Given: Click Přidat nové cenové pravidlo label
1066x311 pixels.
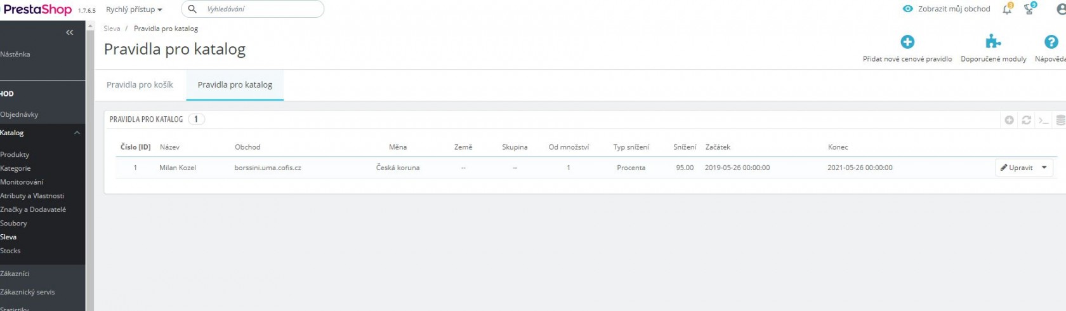Looking at the screenshot, I should (907, 59).
